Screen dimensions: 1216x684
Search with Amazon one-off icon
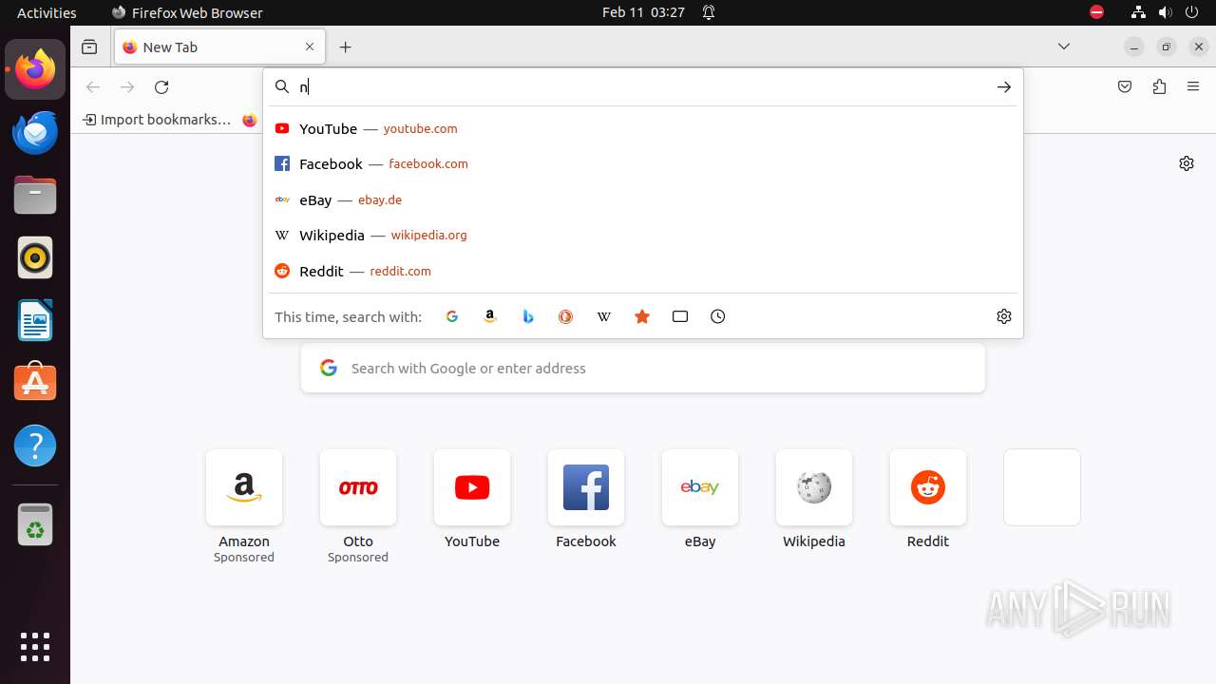pyautogui.click(x=490, y=316)
